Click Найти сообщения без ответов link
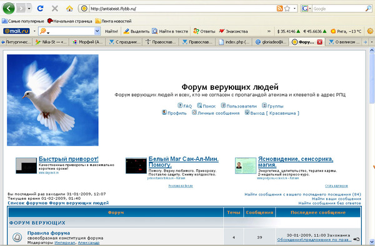Image resolution: width=375 pixels, height=246 pixels. tap(329, 203)
